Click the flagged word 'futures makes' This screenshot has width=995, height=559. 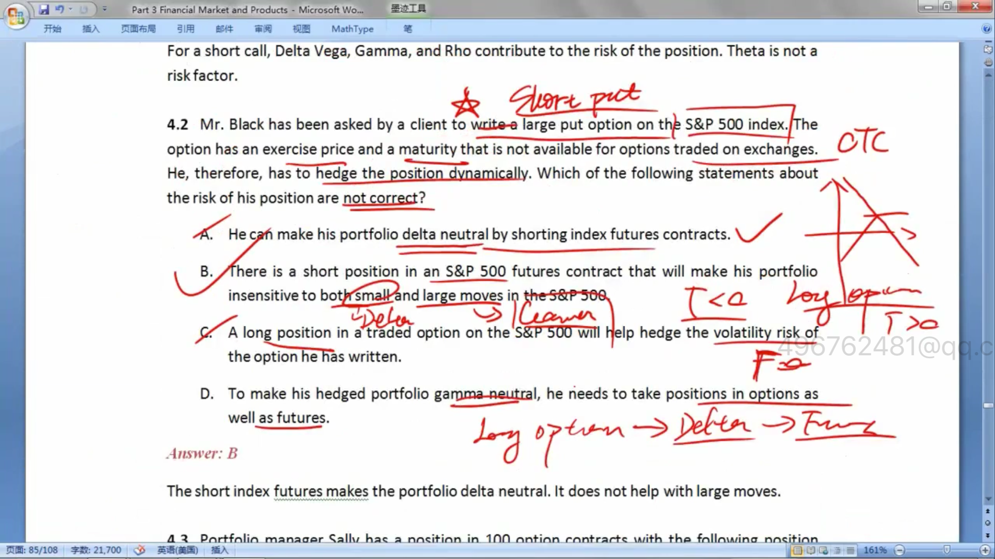[321, 491]
